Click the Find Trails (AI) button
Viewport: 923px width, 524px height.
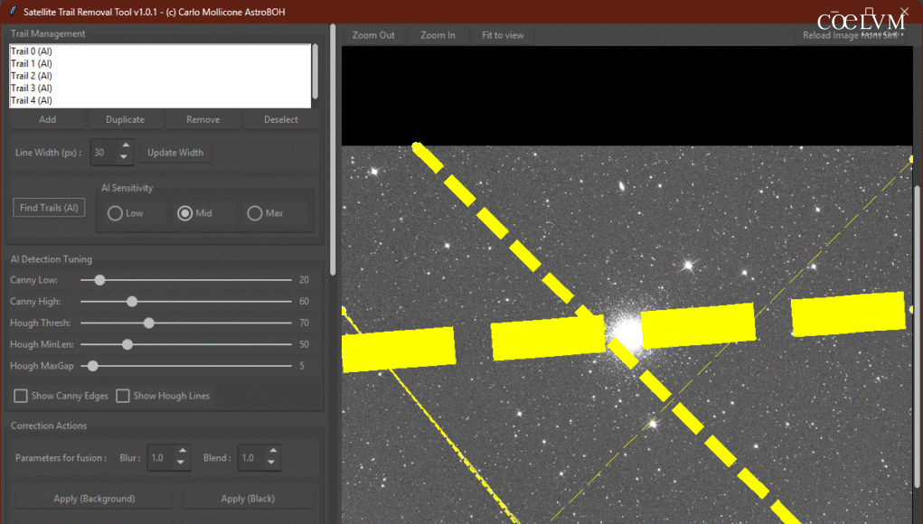50,208
